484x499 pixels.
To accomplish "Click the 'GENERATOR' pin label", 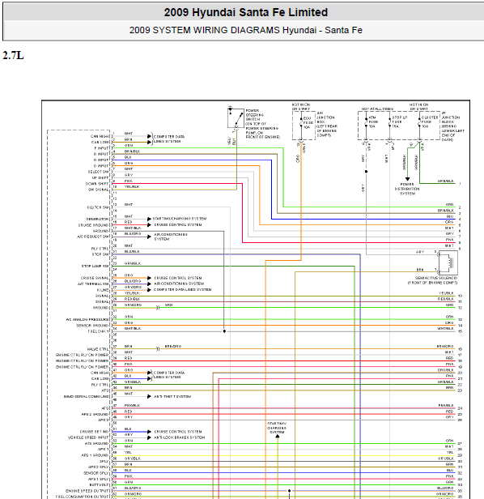I will point(97,220).
